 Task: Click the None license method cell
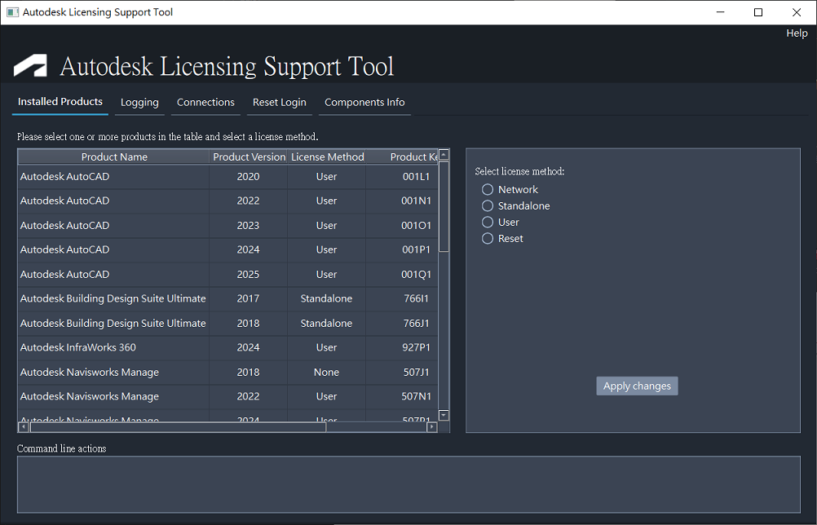(326, 373)
